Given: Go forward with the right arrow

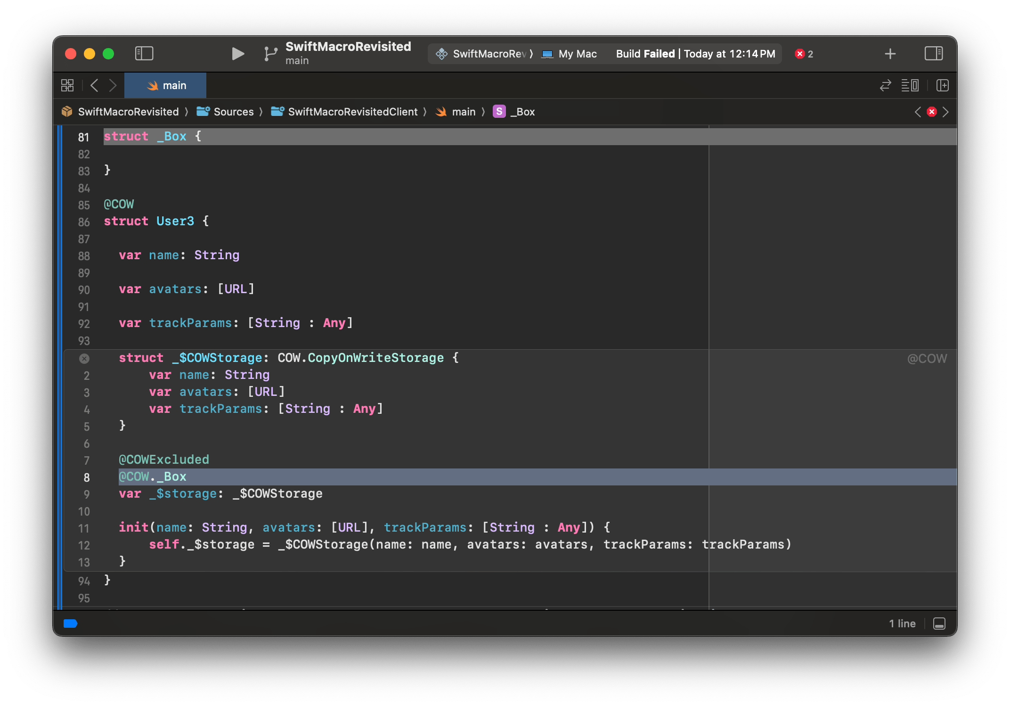Looking at the screenshot, I should [x=113, y=85].
